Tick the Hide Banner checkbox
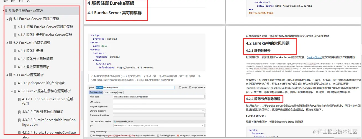The height and width of the screenshot is (139, 362). tap(114, 135)
